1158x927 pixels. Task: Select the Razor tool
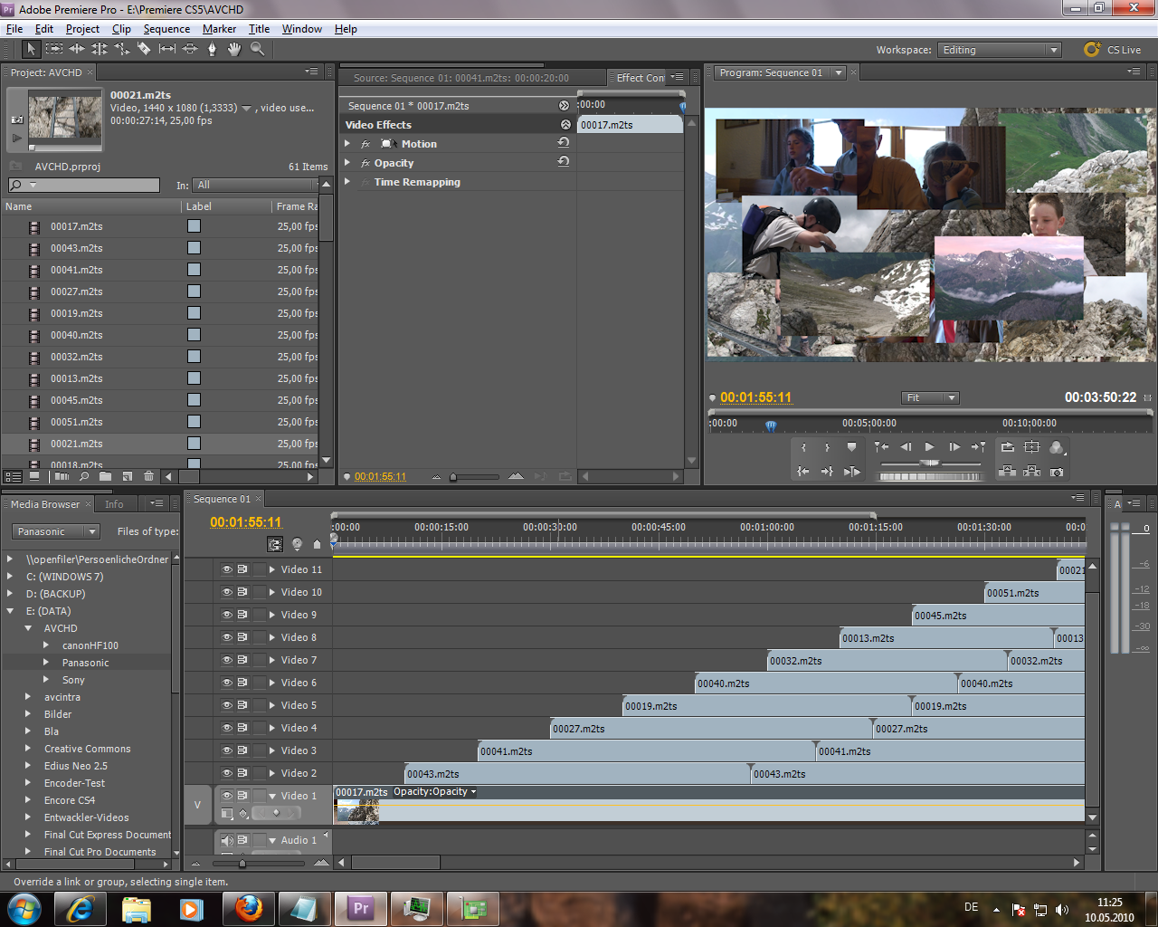pyautogui.click(x=145, y=49)
